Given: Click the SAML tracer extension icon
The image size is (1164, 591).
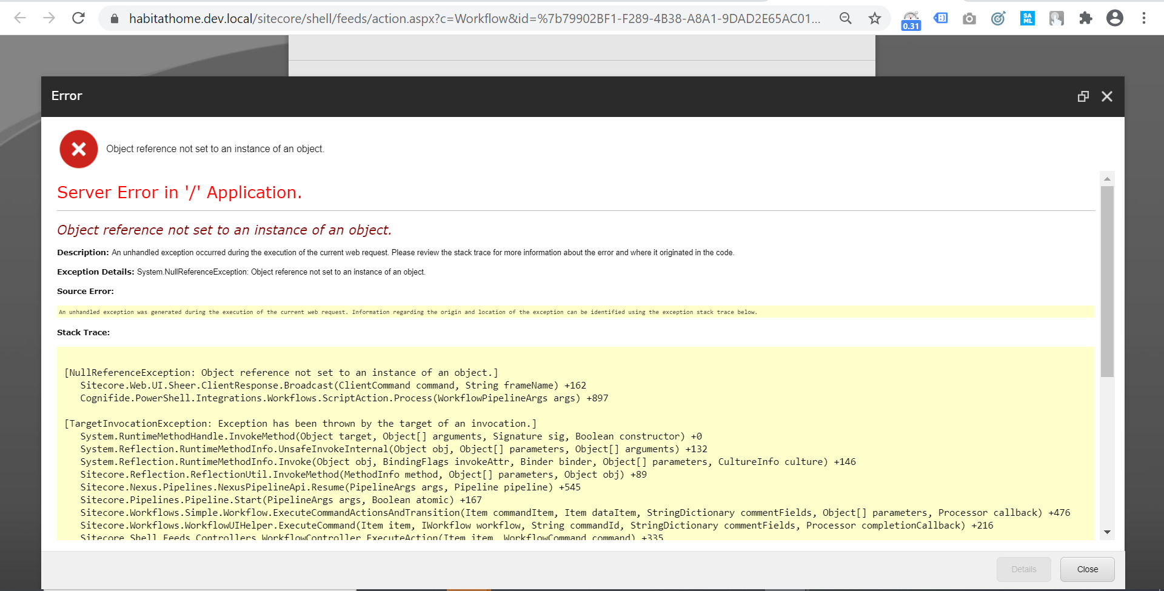Looking at the screenshot, I should (x=1027, y=18).
